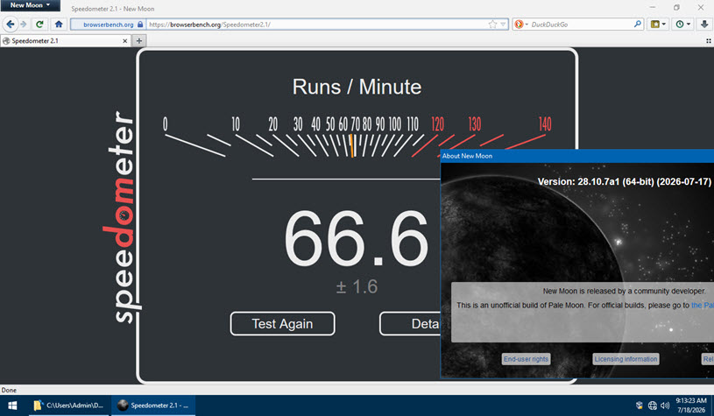Bookmark this page with the star icon

(x=492, y=25)
